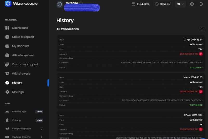Open My deposits wallet icon
This screenshot has width=208, height=139.
click(7, 46)
